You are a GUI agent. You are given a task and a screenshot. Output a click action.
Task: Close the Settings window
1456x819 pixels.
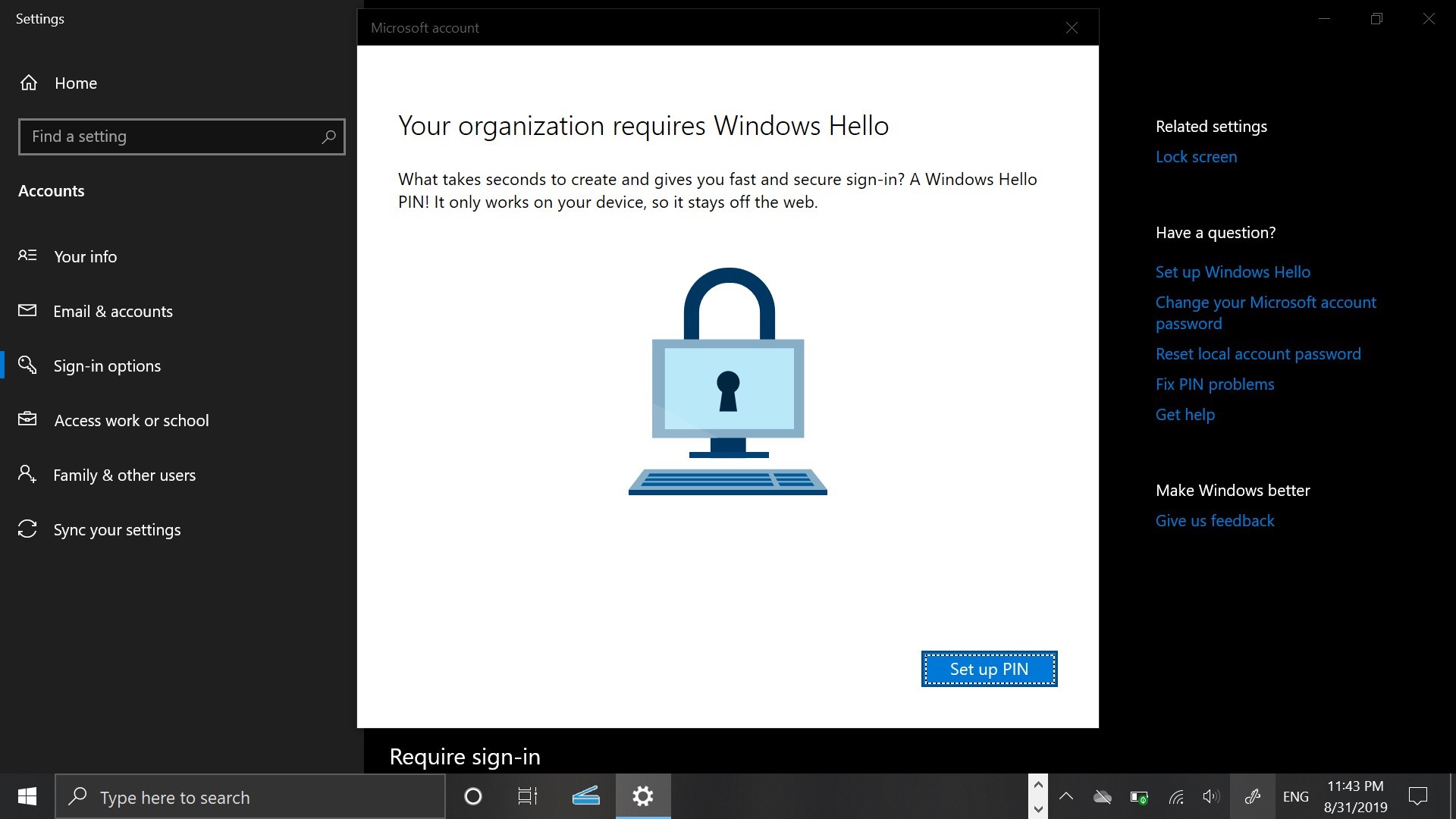coord(1429,19)
